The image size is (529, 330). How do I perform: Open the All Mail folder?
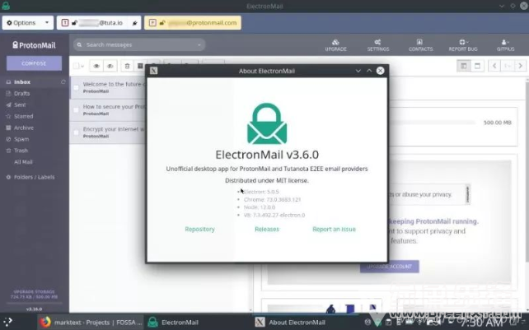pos(23,162)
